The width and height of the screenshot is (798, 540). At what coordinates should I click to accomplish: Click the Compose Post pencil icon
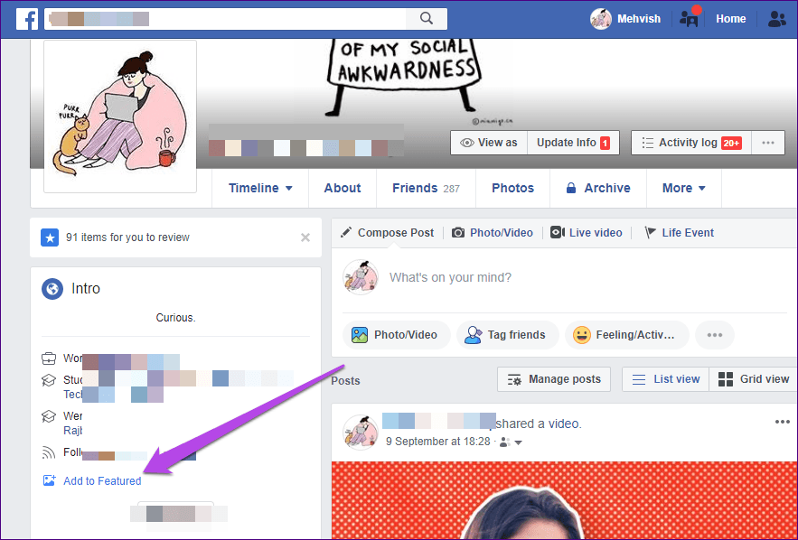tap(346, 232)
